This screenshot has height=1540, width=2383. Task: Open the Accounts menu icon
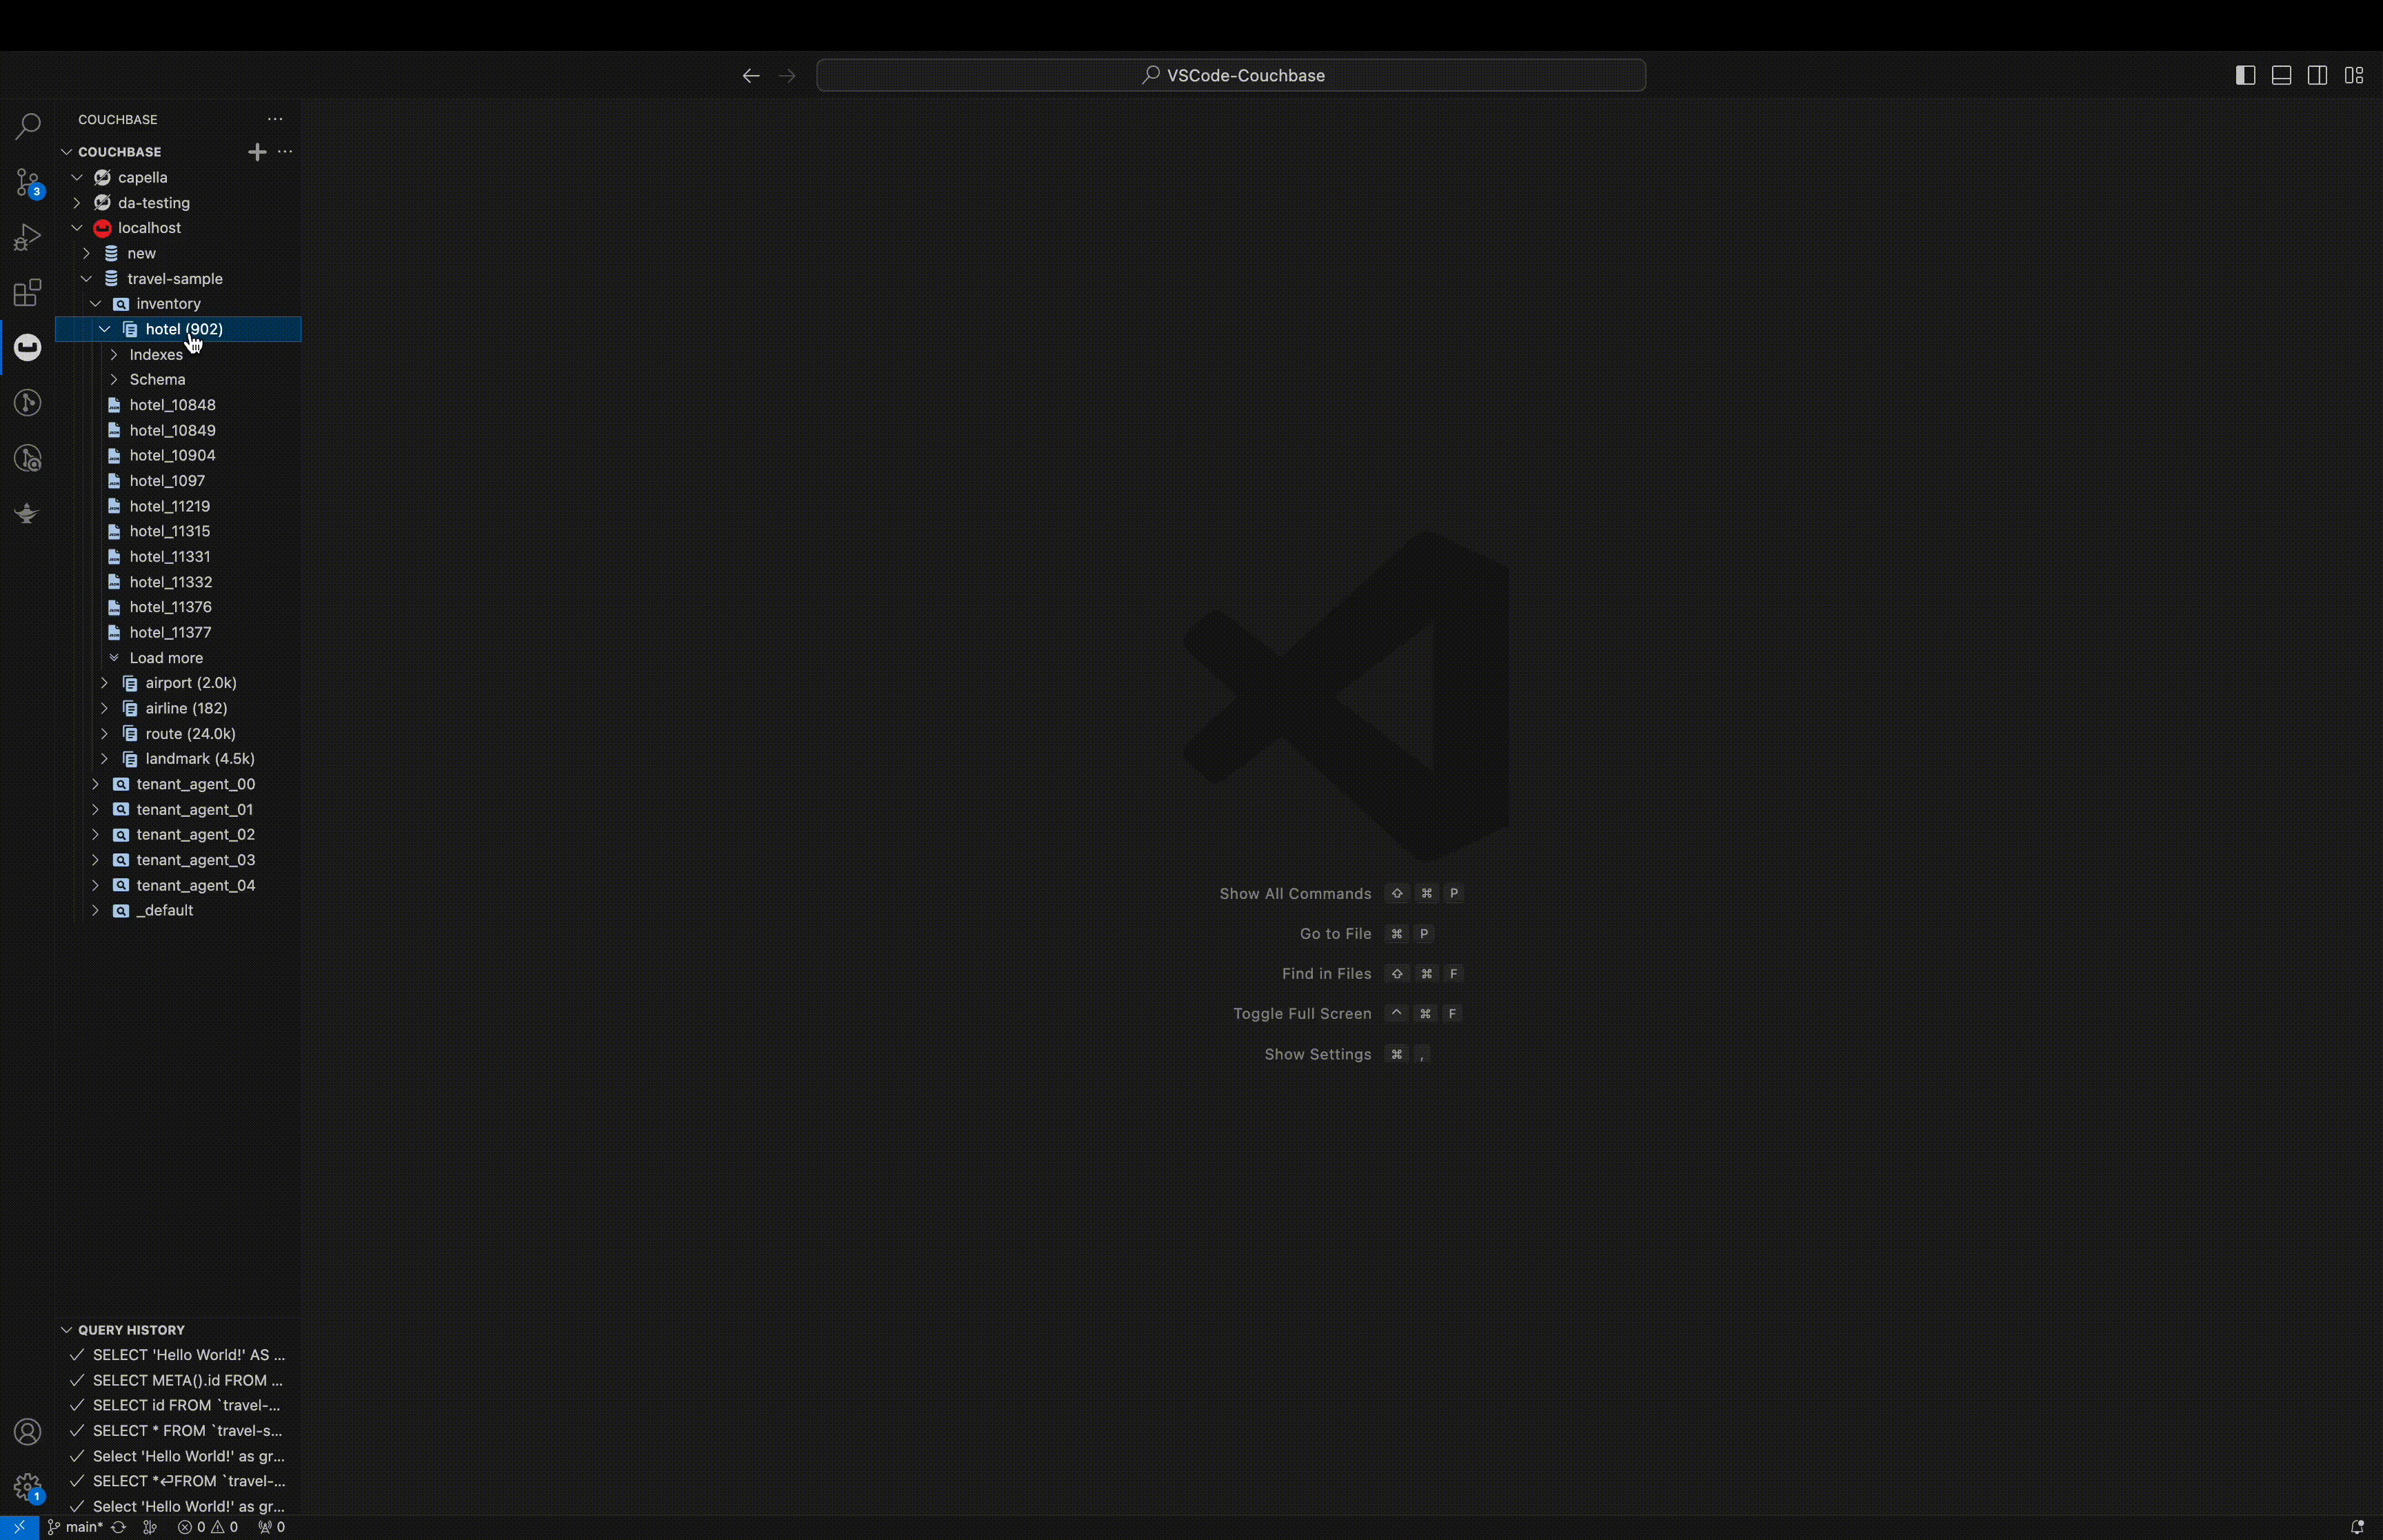point(27,1432)
